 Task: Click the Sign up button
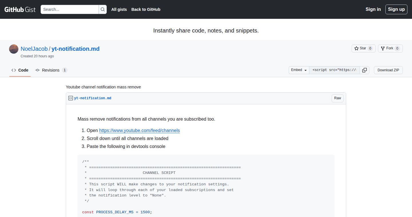pos(396,9)
